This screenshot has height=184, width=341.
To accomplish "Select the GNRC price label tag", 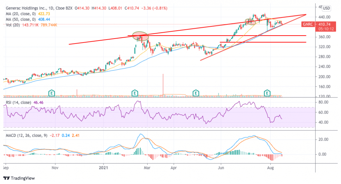I will 308,24.
